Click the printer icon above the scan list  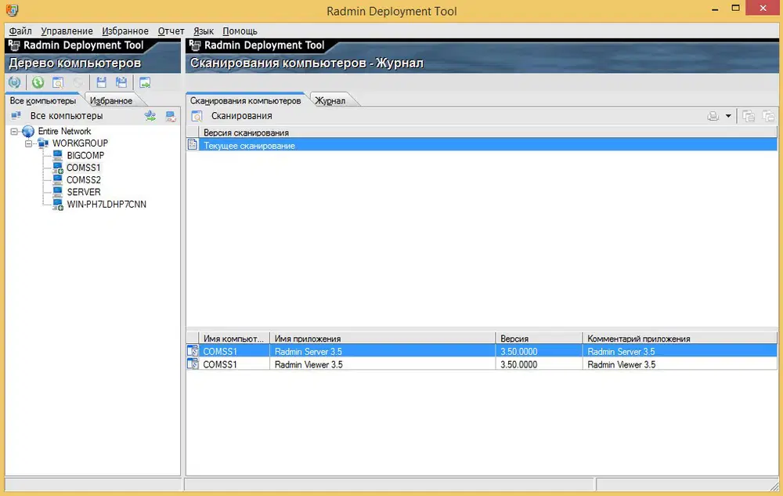[713, 115]
